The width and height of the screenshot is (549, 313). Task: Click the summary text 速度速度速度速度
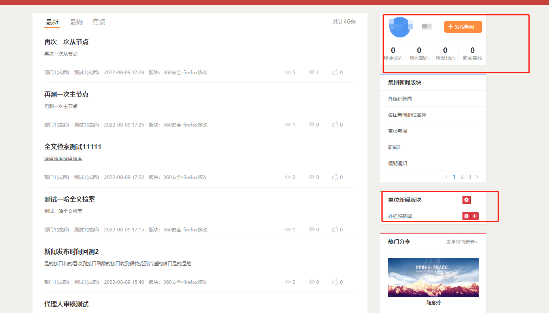[63, 158]
